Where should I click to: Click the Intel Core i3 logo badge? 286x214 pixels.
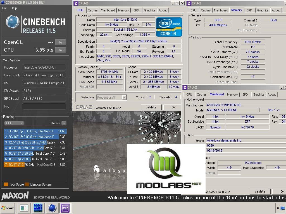point(169,27)
